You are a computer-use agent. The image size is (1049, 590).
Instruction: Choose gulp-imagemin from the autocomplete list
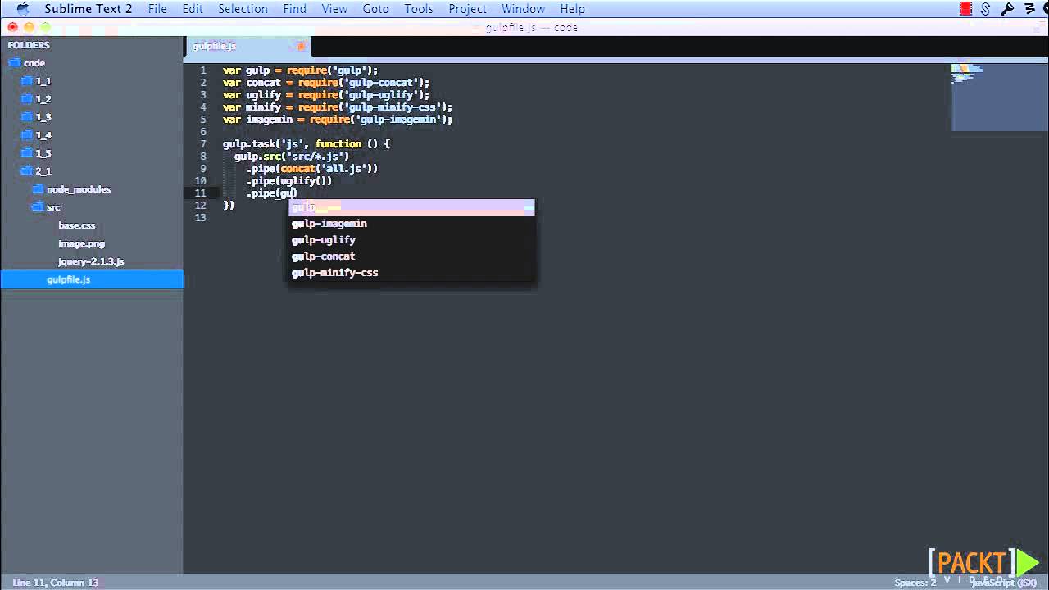411,224
